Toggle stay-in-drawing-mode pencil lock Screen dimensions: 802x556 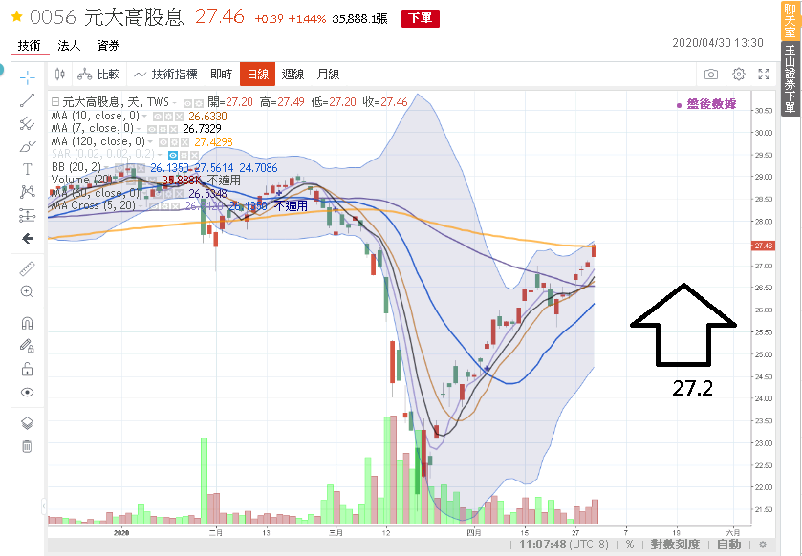[x=27, y=346]
